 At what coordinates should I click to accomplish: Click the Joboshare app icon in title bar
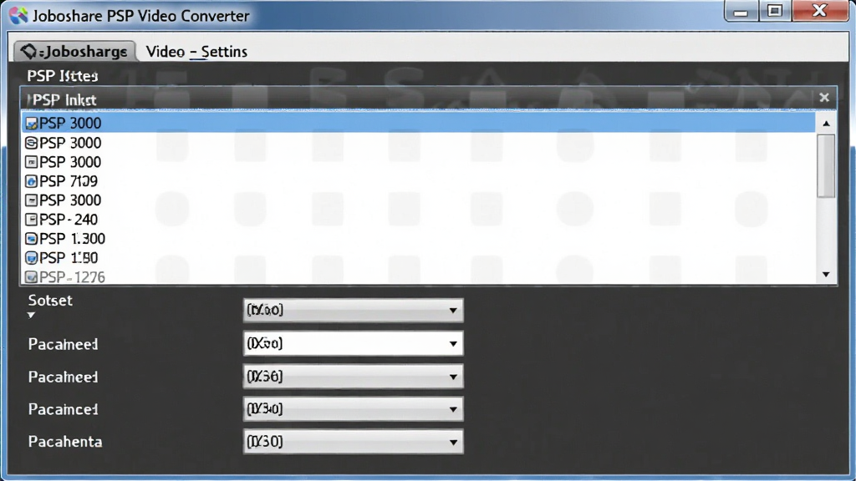click(18, 15)
